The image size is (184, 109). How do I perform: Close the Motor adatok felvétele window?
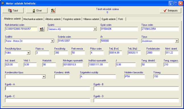coord(181,3)
